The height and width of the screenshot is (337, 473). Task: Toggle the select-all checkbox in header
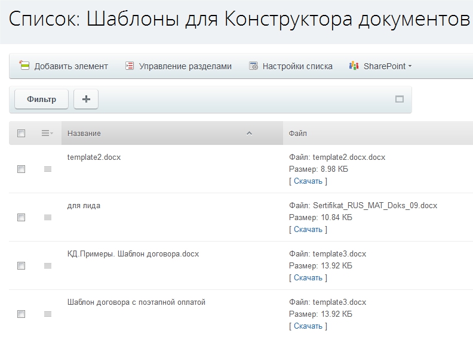pos(21,134)
